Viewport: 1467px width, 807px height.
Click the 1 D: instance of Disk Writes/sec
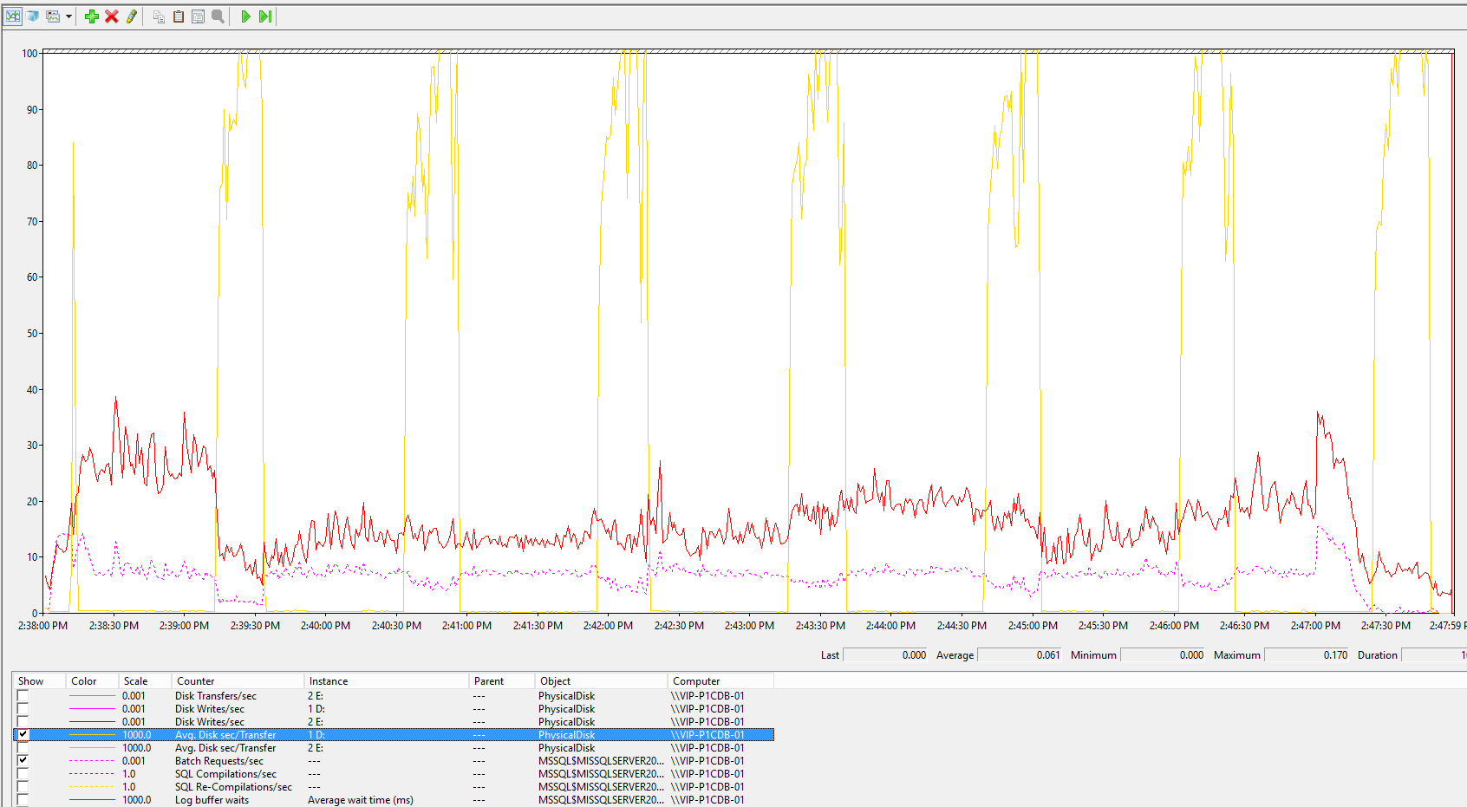click(x=316, y=709)
